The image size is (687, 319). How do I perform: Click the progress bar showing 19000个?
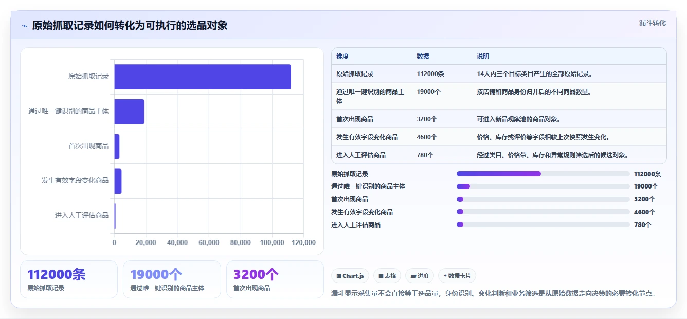[543, 186]
